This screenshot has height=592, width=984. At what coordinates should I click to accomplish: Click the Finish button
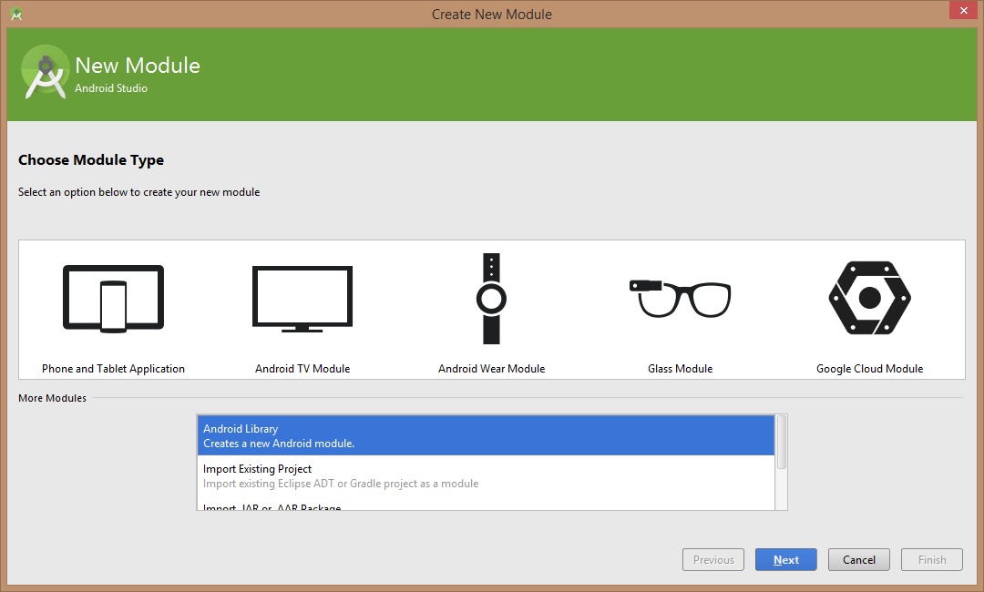[932, 560]
